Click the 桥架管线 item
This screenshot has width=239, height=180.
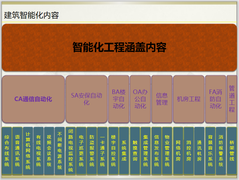[232, 150]
